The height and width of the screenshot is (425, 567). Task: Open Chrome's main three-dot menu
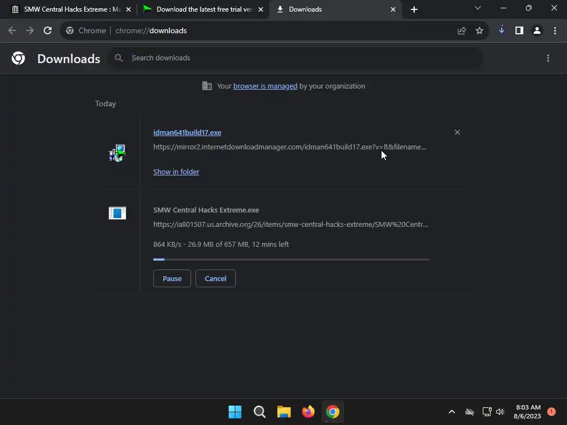pyautogui.click(x=555, y=31)
